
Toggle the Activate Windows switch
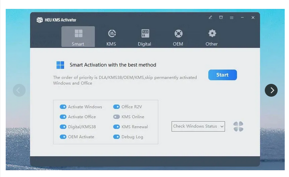(x=63, y=107)
